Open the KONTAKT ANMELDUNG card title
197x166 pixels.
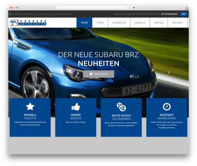[x=167, y=117]
